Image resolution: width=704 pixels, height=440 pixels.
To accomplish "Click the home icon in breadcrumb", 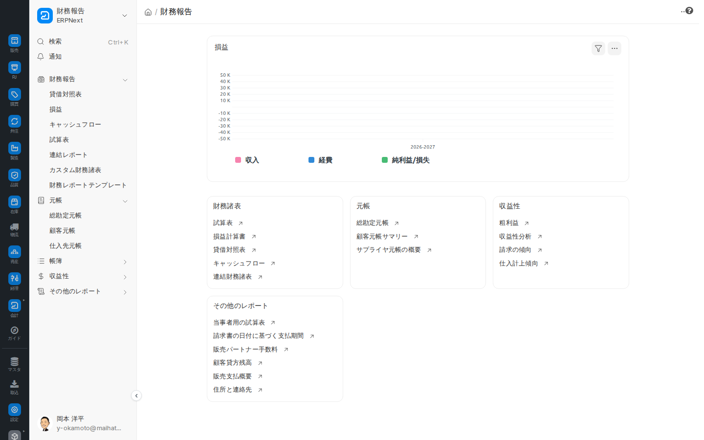I will pos(148,12).
